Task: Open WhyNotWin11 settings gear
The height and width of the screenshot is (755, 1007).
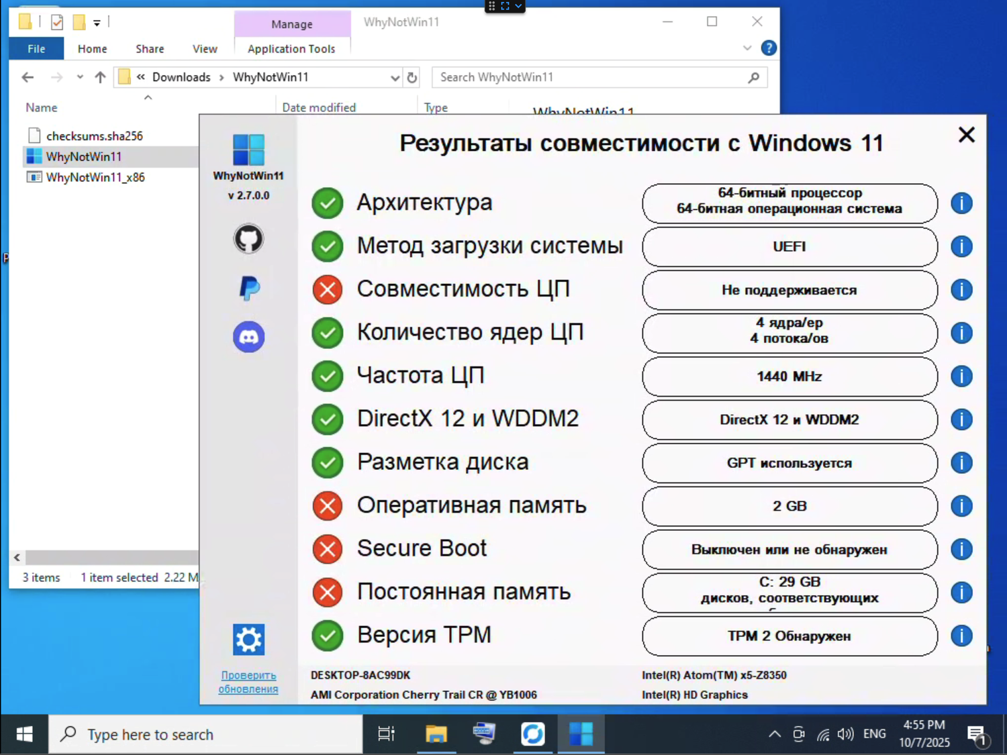Action: coord(248,640)
